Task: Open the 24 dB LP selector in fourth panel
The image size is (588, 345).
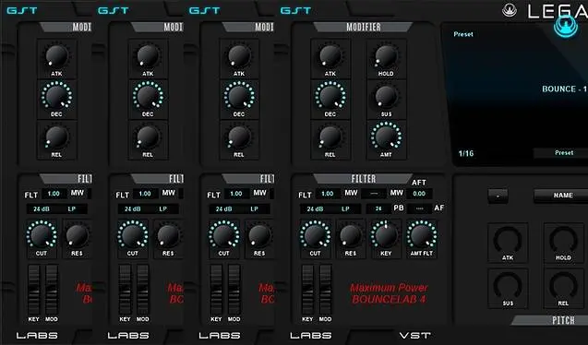Action: [330, 209]
